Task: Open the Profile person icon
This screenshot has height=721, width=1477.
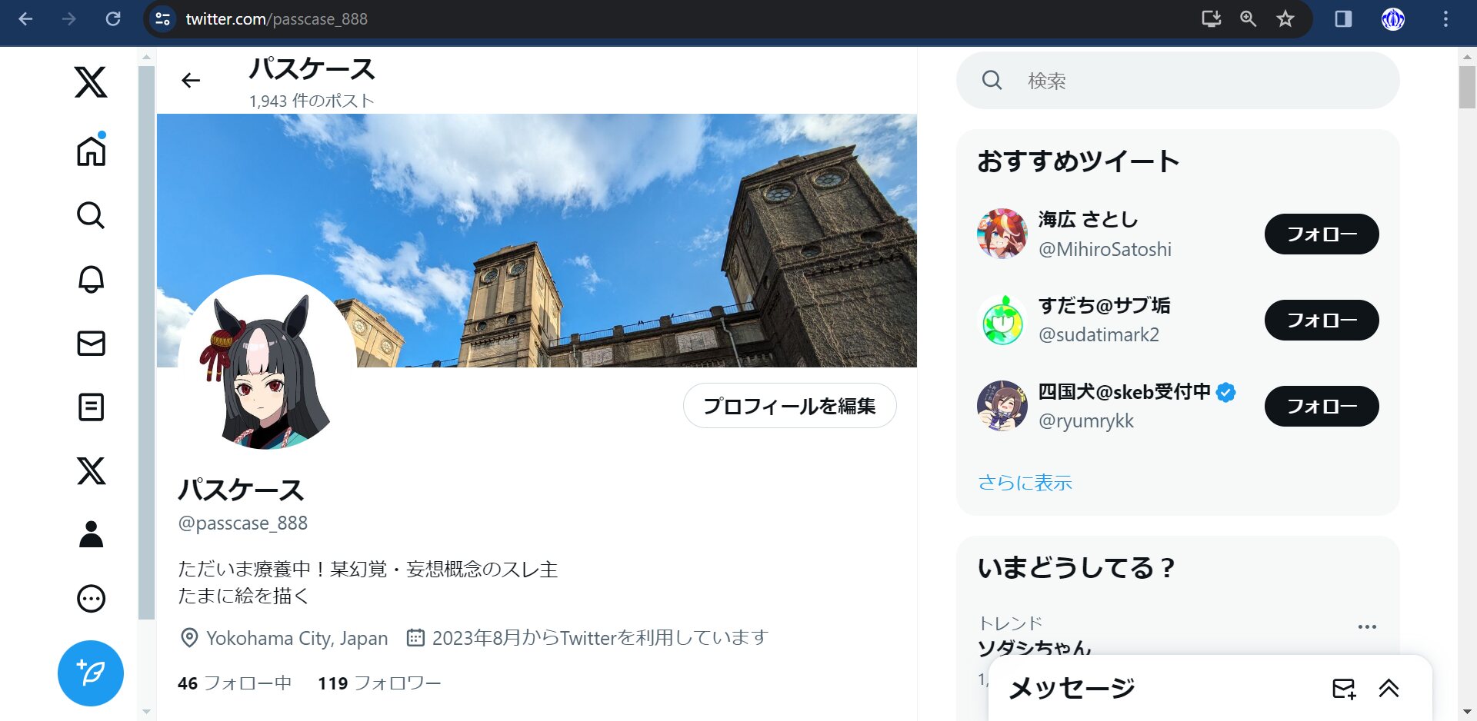Action: click(x=91, y=534)
